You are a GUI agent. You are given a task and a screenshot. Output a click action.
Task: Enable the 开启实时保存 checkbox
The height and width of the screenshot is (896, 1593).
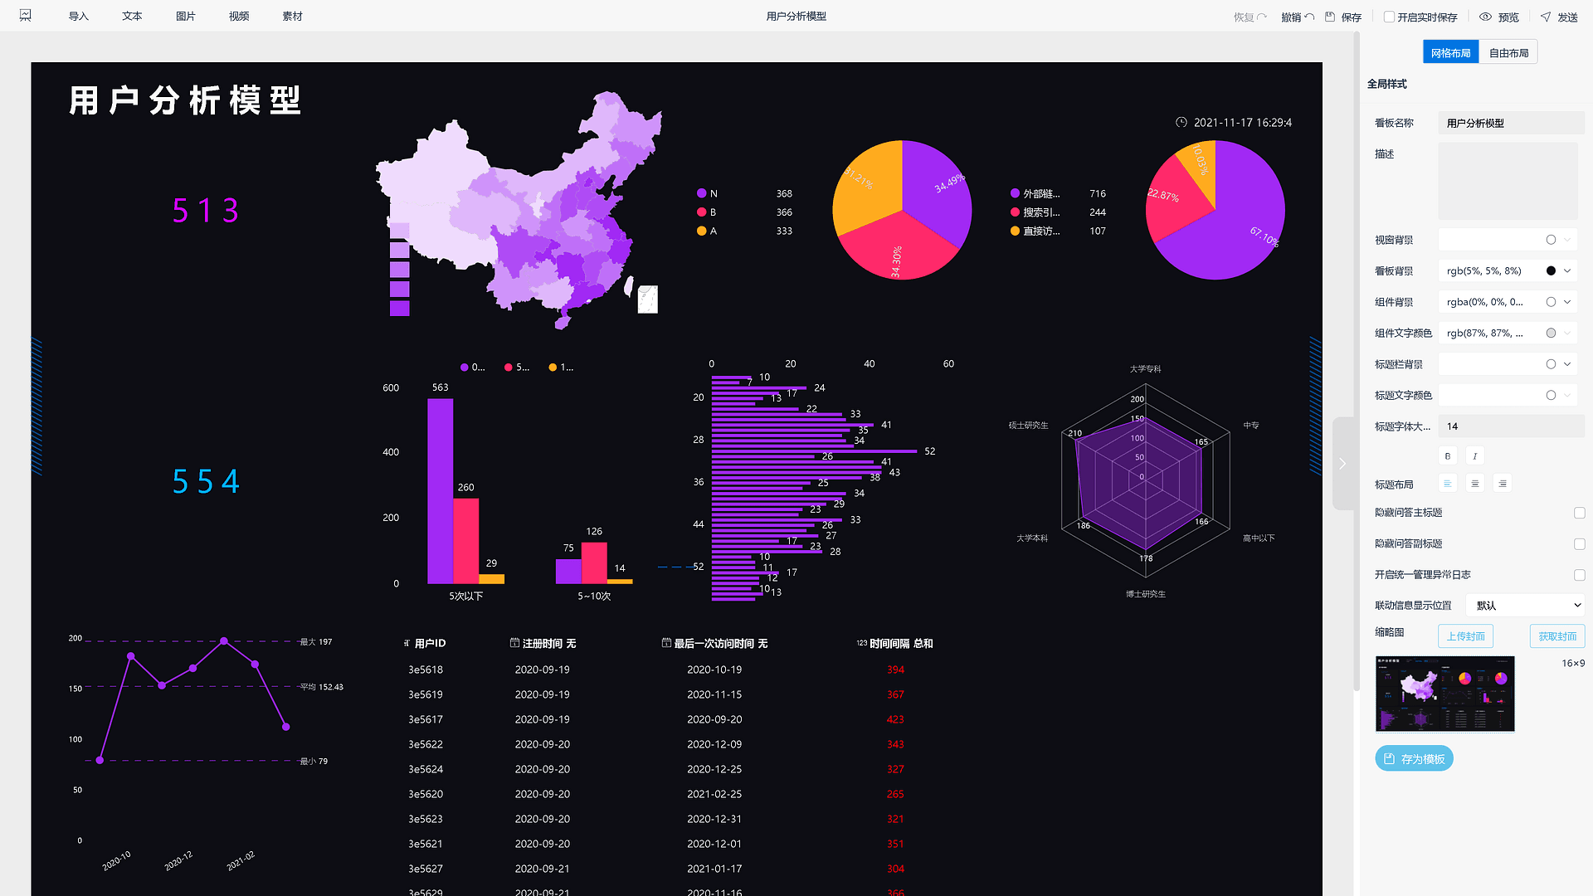[1390, 17]
